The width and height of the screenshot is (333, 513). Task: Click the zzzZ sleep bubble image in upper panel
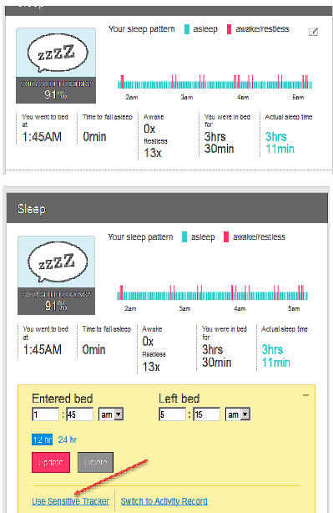pos(56,53)
